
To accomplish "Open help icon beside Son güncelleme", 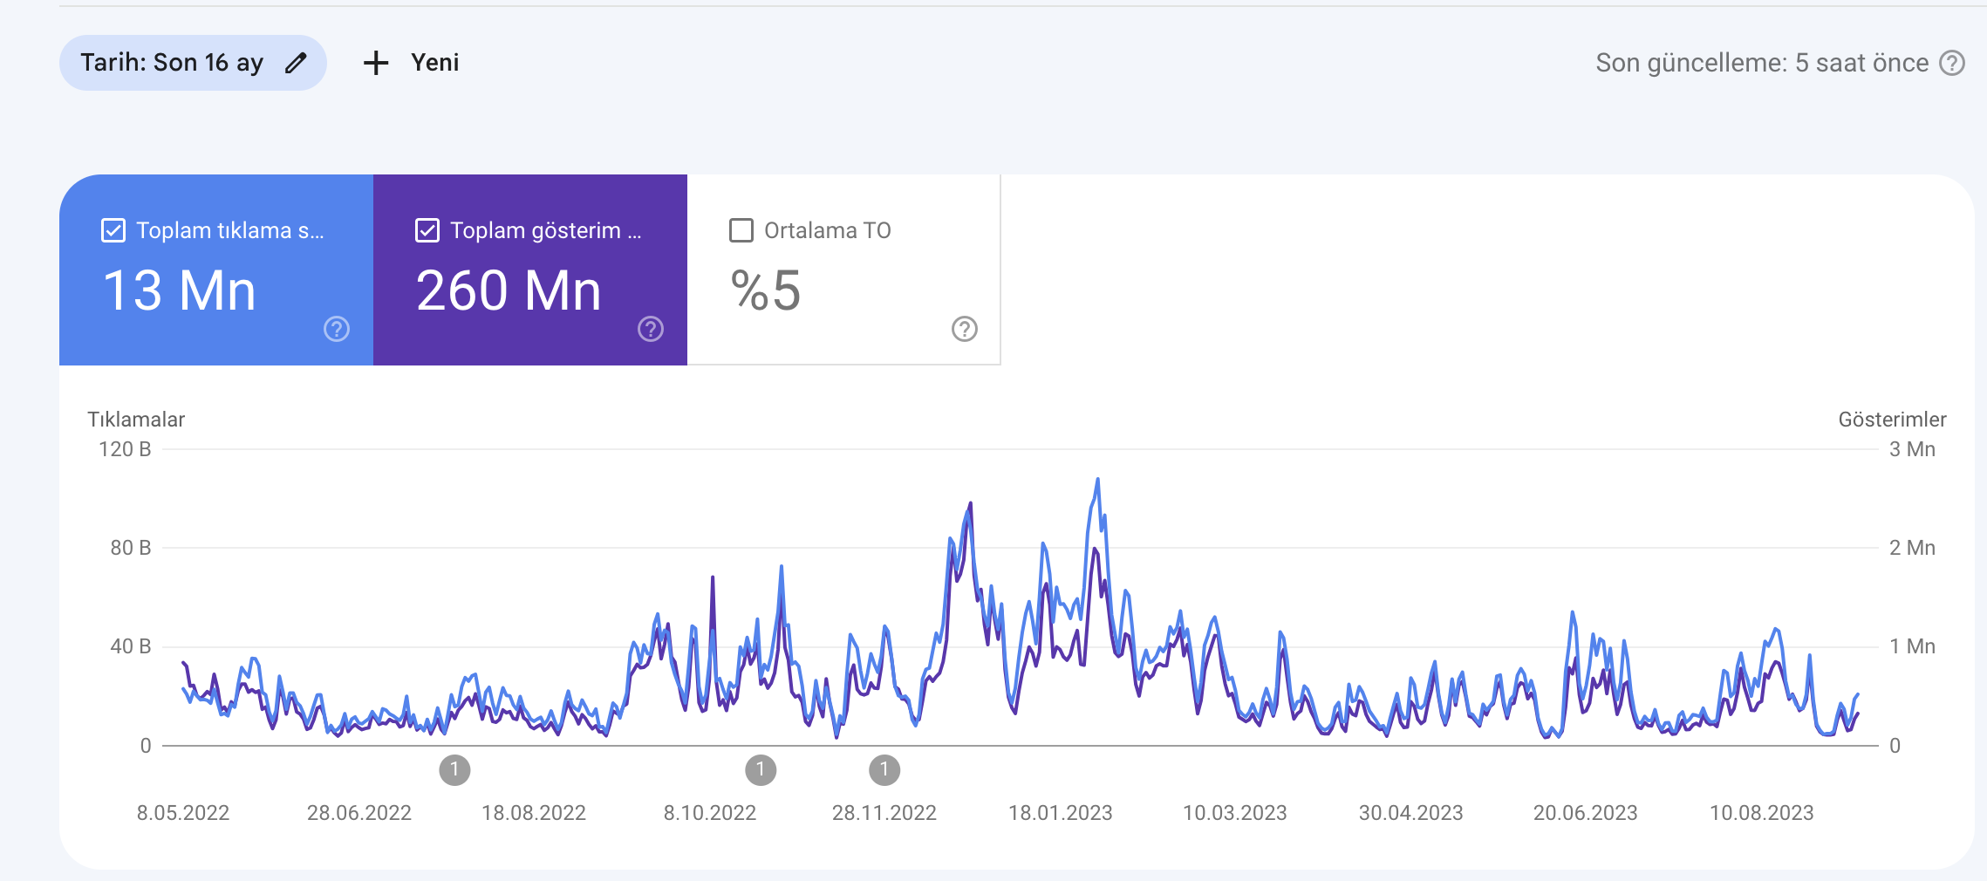I will 1952,63.
